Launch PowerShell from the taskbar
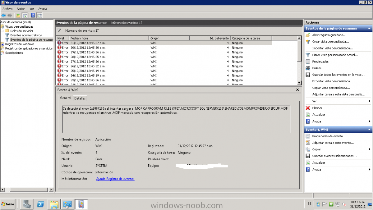This screenshot has width=373, height=210. 40,204
